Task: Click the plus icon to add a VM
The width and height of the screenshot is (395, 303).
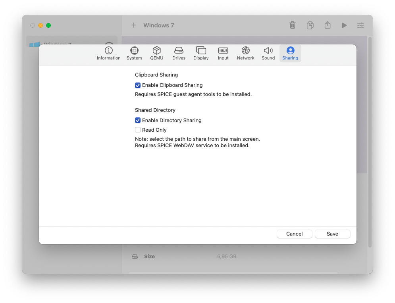Action: tap(133, 25)
